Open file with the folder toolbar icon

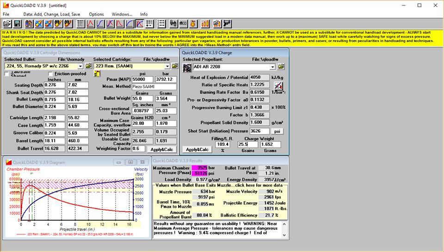[x=7, y=24]
